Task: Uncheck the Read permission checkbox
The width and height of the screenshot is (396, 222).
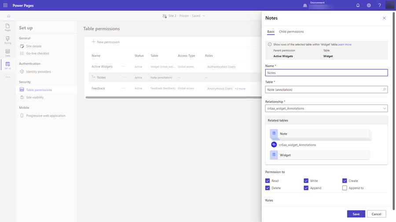Action: point(268,181)
